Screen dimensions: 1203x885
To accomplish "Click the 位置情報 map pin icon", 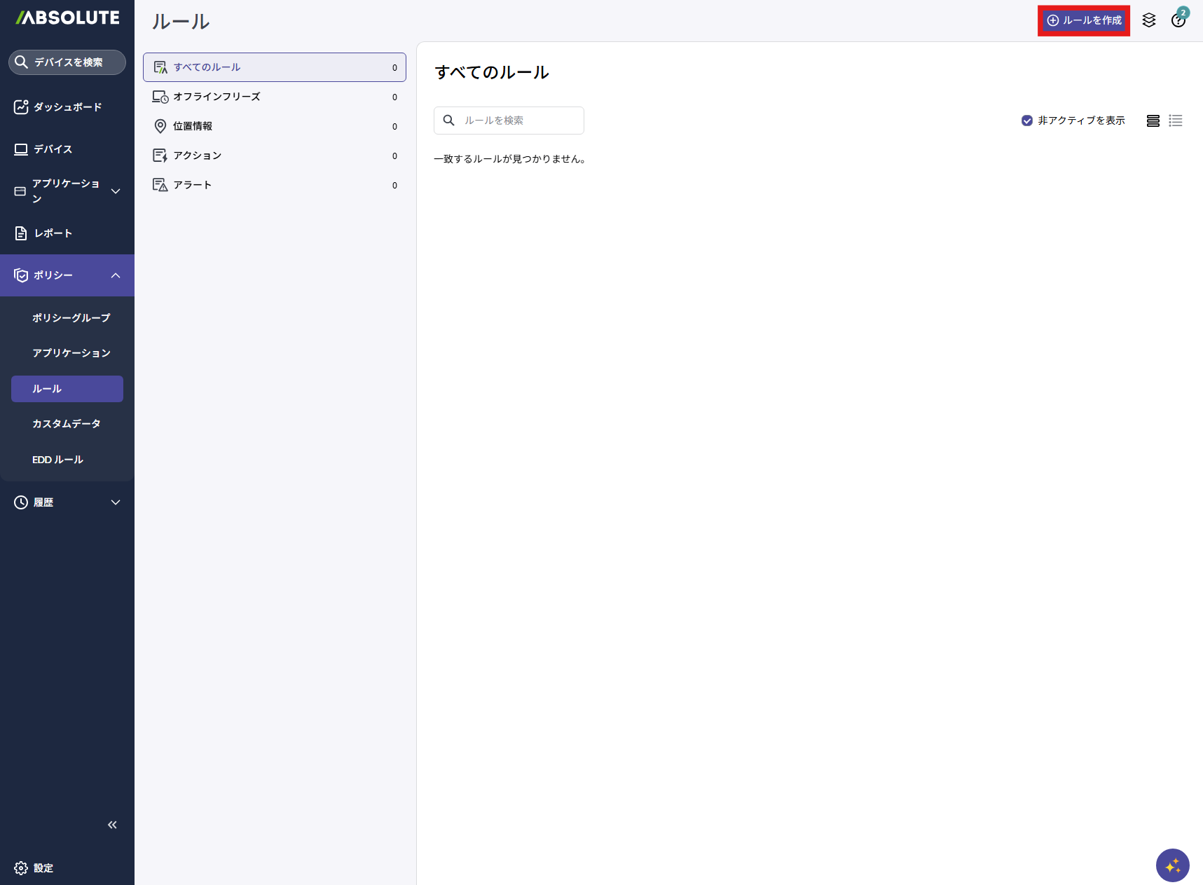I will pyautogui.click(x=160, y=126).
